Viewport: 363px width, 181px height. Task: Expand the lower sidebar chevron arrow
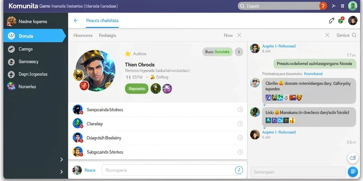(x=61, y=171)
